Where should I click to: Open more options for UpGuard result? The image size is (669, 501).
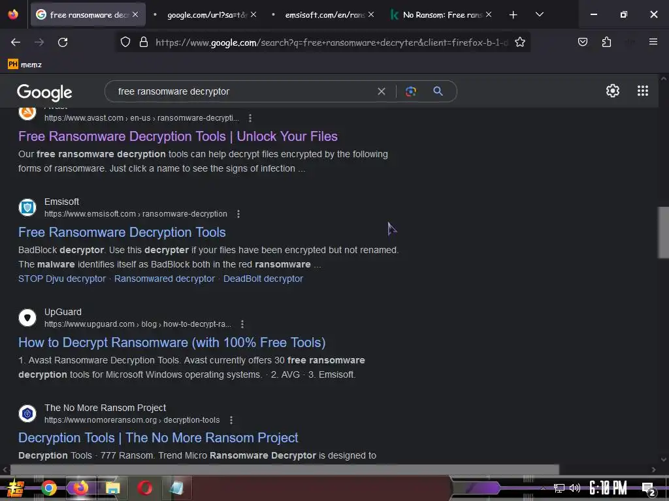(242, 324)
